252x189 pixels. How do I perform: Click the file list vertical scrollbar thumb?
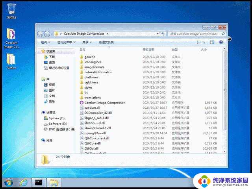pyautogui.click(x=224, y=91)
